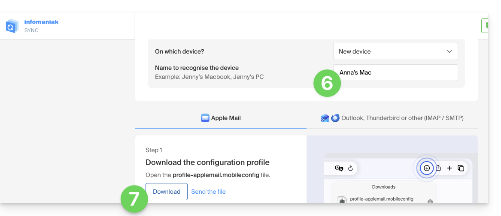Screen dimensions: 501x216
Task: Expand device list using chevron arrow
Action: click(449, 51)
